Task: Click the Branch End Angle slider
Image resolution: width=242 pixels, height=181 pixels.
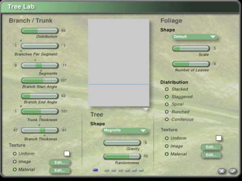Action: coord(40,96)
